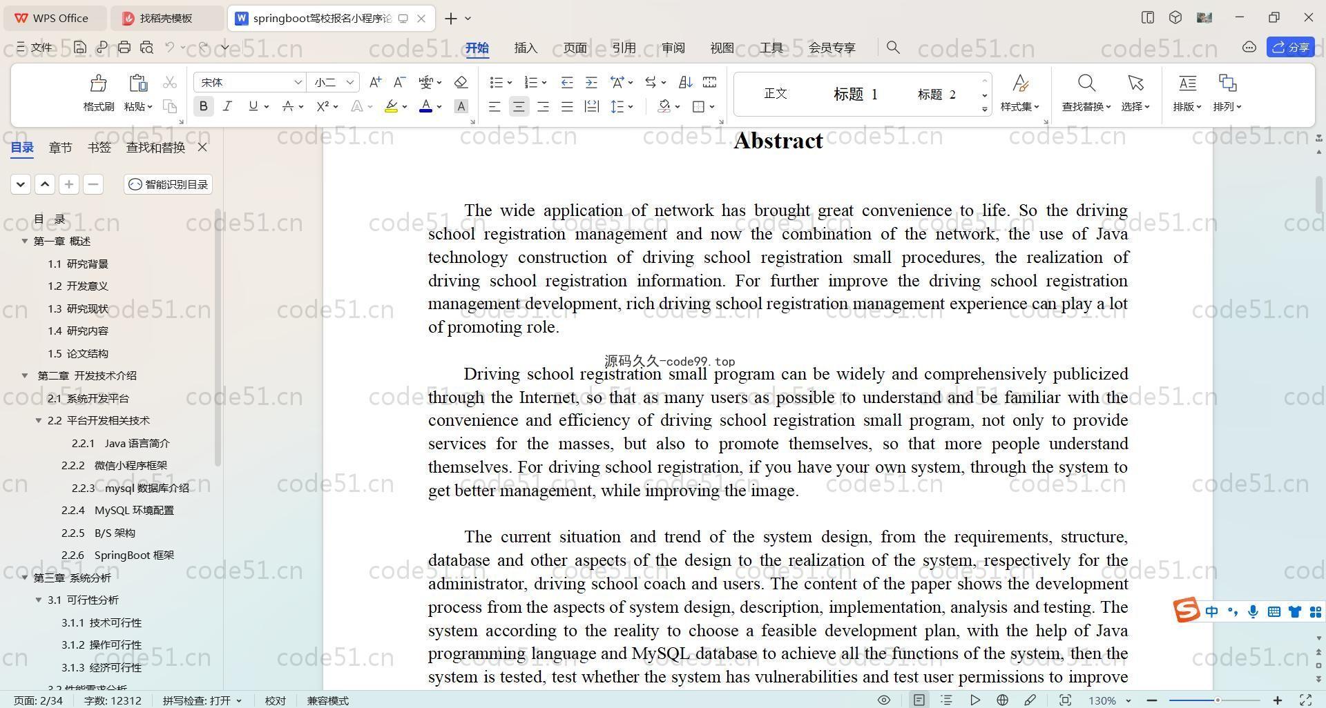
Task: Click the Sogou input method S icon
Action: click(x=1186, y=611)
